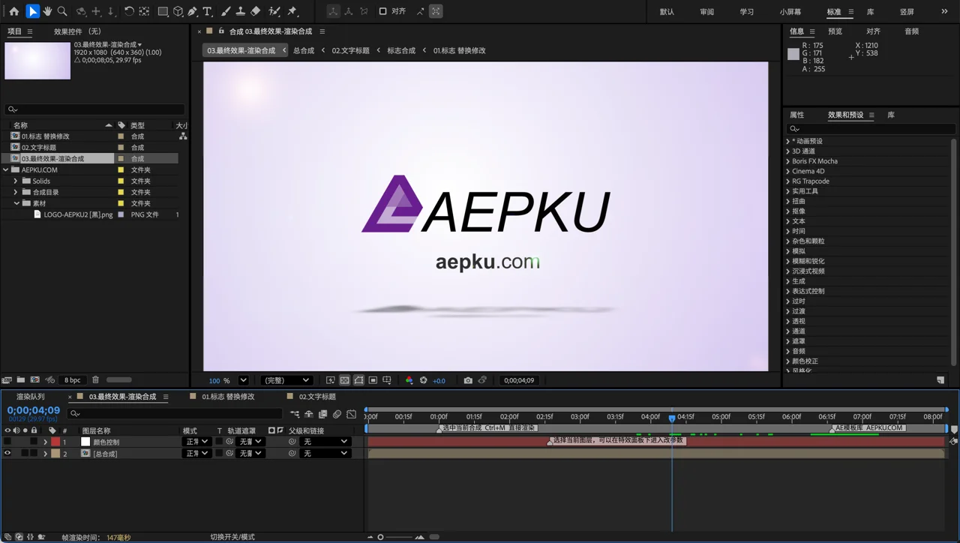Select the Brush tool

point(226,11)
